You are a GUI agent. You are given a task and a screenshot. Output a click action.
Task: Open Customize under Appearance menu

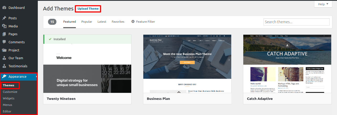pyautogui.click(x=10, y=92)
